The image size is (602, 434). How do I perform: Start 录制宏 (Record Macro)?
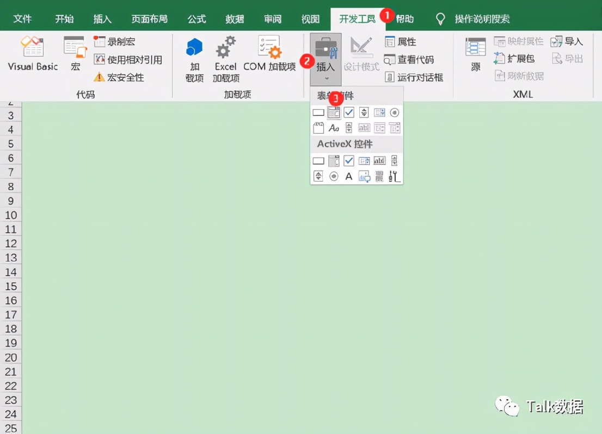[x=114, y=41]
